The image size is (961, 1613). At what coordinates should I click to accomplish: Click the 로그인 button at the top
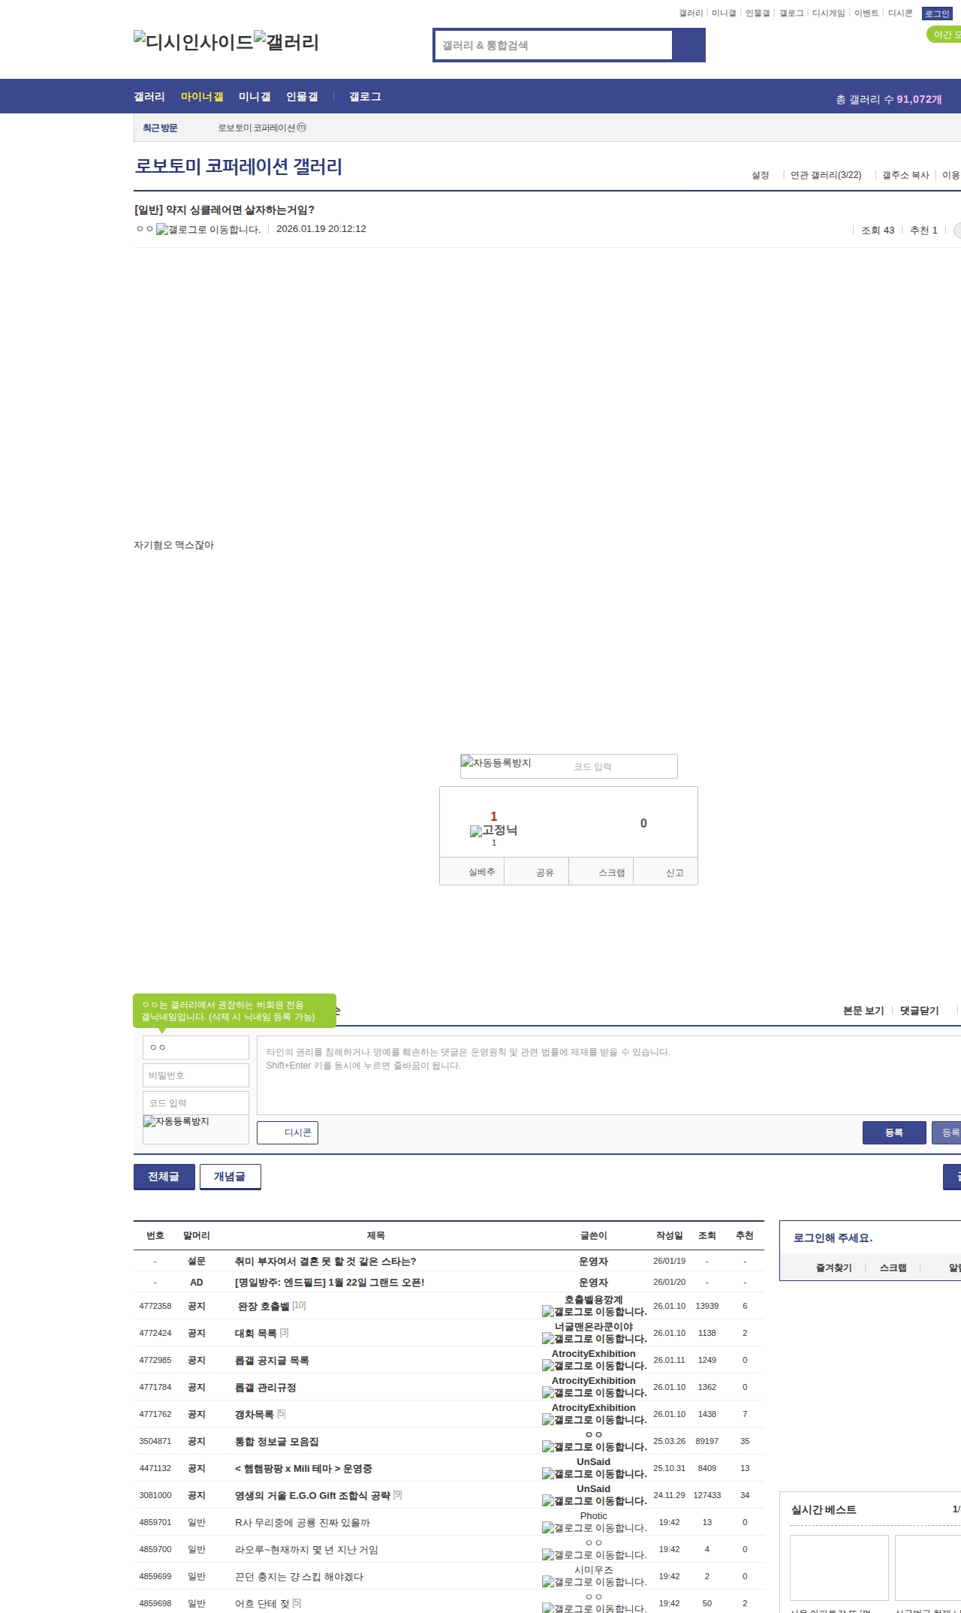[937, 14]
